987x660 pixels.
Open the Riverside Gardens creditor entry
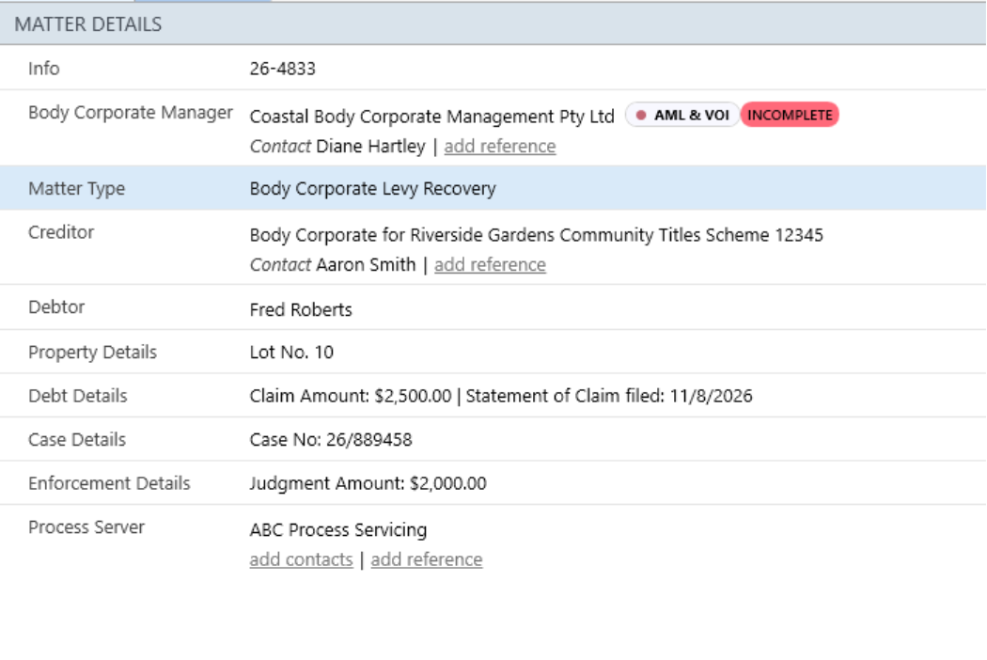[x=537, y=235]
